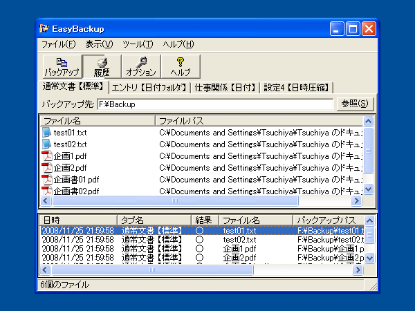The image size is (415, 311).
Task: Open the ツール(T) menu
Action: tap(138, 44)
